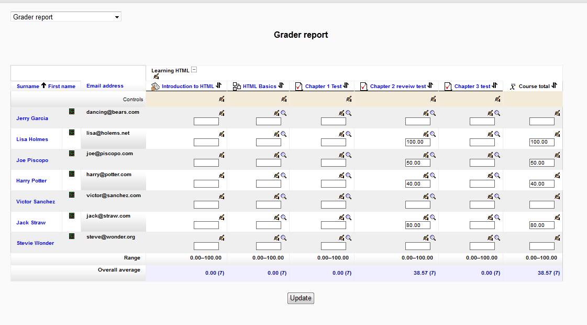The width and height of the screenshot is (587, 325).
Task: Open Lisa Holmes' user grade report icon
Action: click(72, 132)
